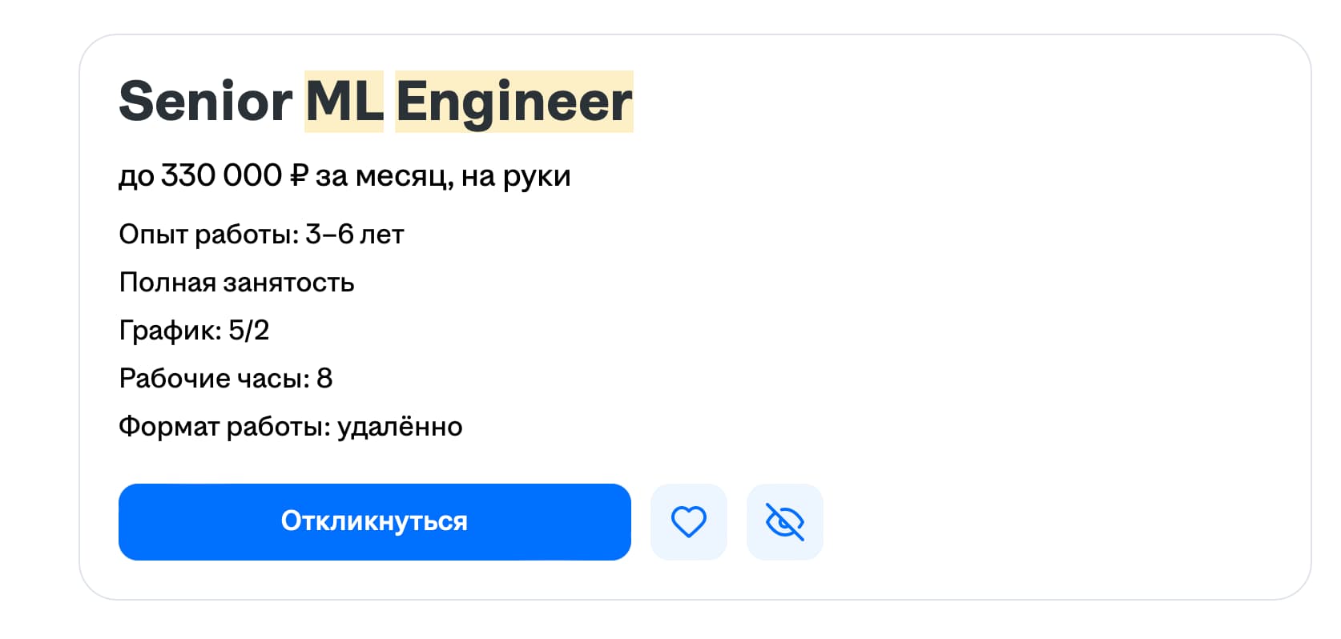The height and width of the screenshot is (639, 1341).
Task: Add vacancy to favorites with heart icon
Action: coord(688,522)
